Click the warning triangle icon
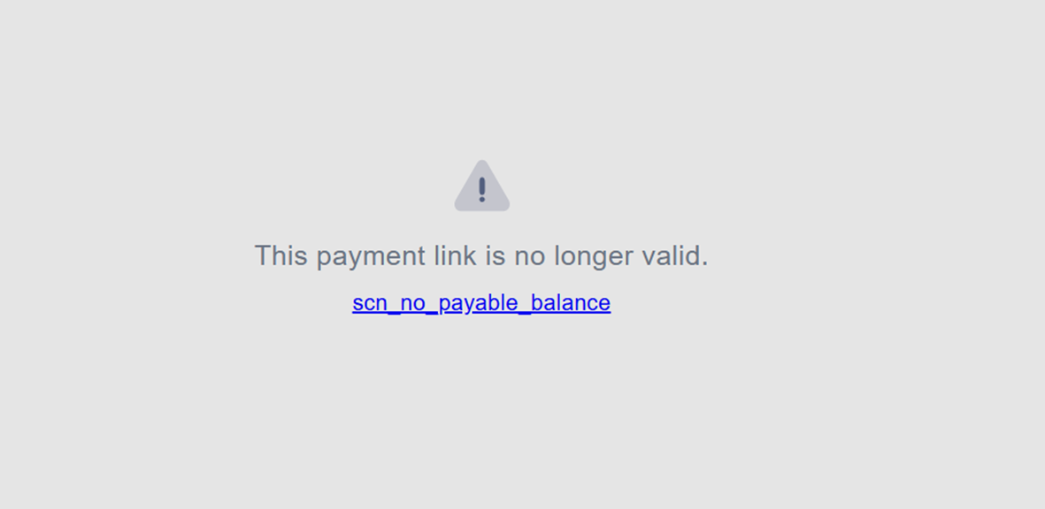This screenshot has width=1045, height=509. click(x=482, y=186)
